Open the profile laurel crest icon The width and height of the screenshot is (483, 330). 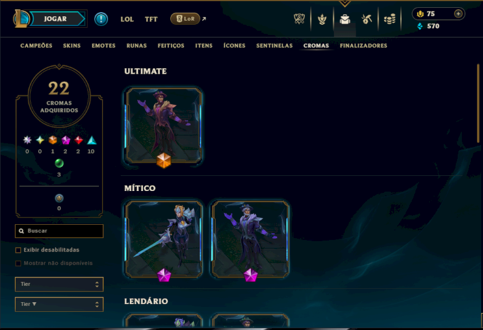coord(322,19)
